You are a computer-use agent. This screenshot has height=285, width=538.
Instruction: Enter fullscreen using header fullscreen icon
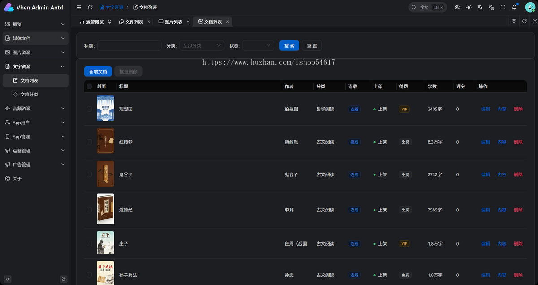[x=503, y=7]
